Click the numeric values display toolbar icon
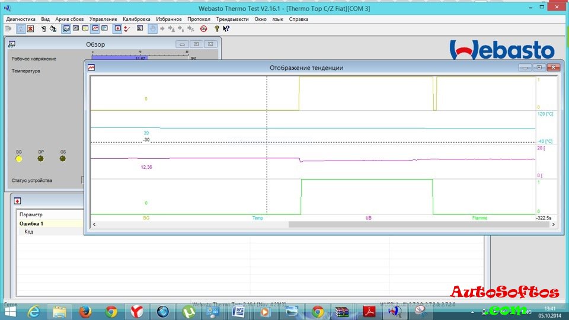Viewport: 569px width, 320px height. tap(76, 28)
